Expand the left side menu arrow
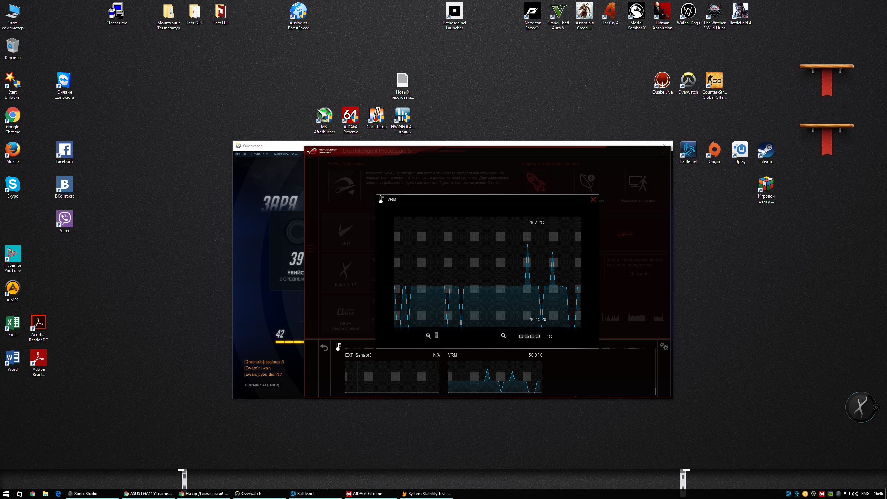The image size is (887, 499). coord(311,248)
